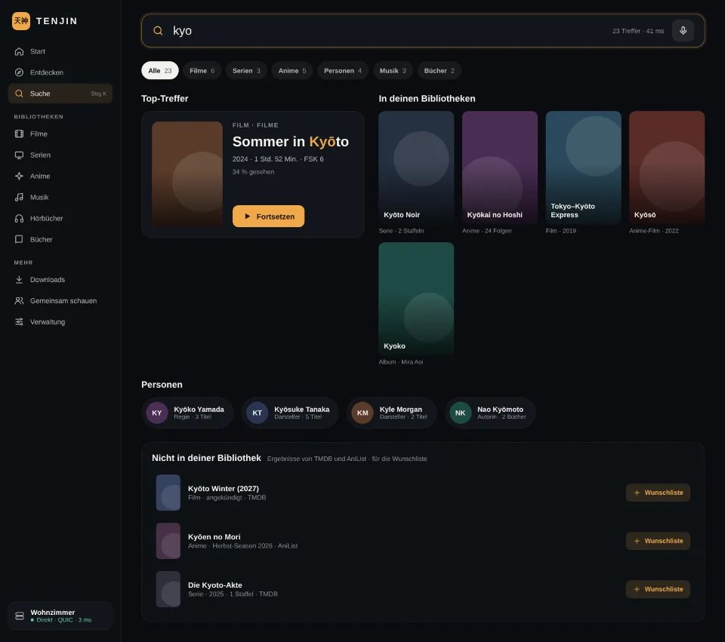Click the Tenjin logo icon
Screen dimensions: 725x642
[x=21, y=21]
